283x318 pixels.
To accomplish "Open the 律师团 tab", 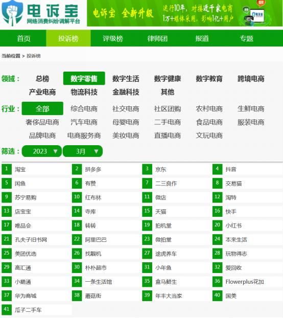I will tap(157, 38).
